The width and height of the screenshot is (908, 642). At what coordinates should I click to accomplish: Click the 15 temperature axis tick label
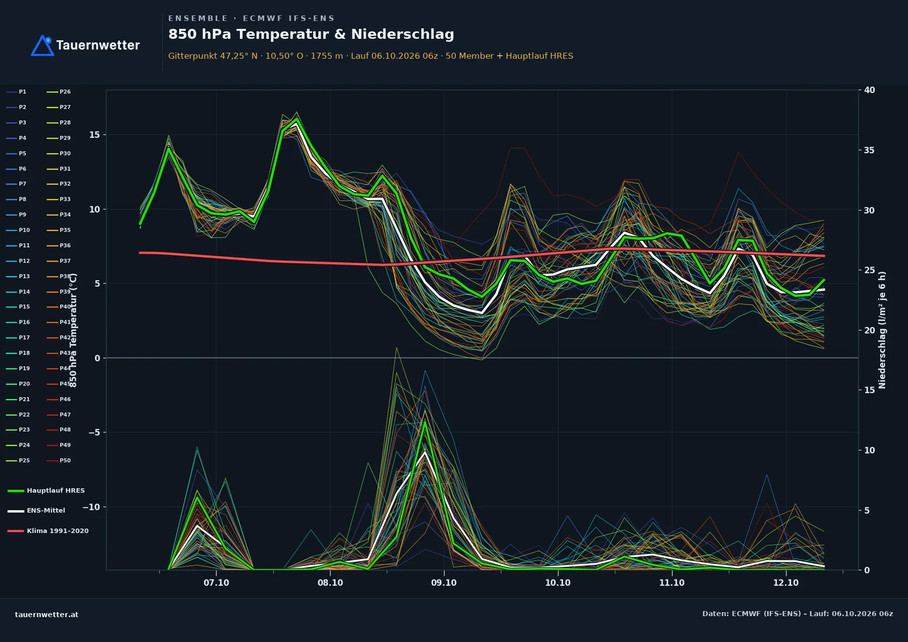95,135
